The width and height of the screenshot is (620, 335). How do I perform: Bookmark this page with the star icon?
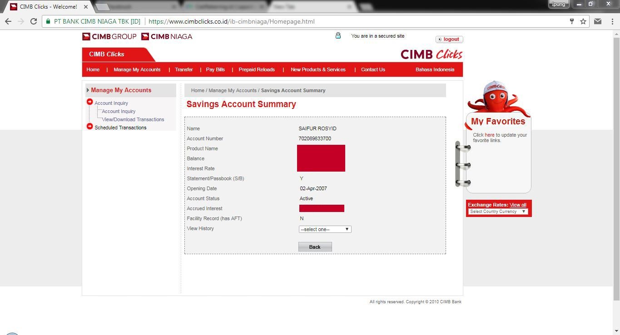click(583, 21)
